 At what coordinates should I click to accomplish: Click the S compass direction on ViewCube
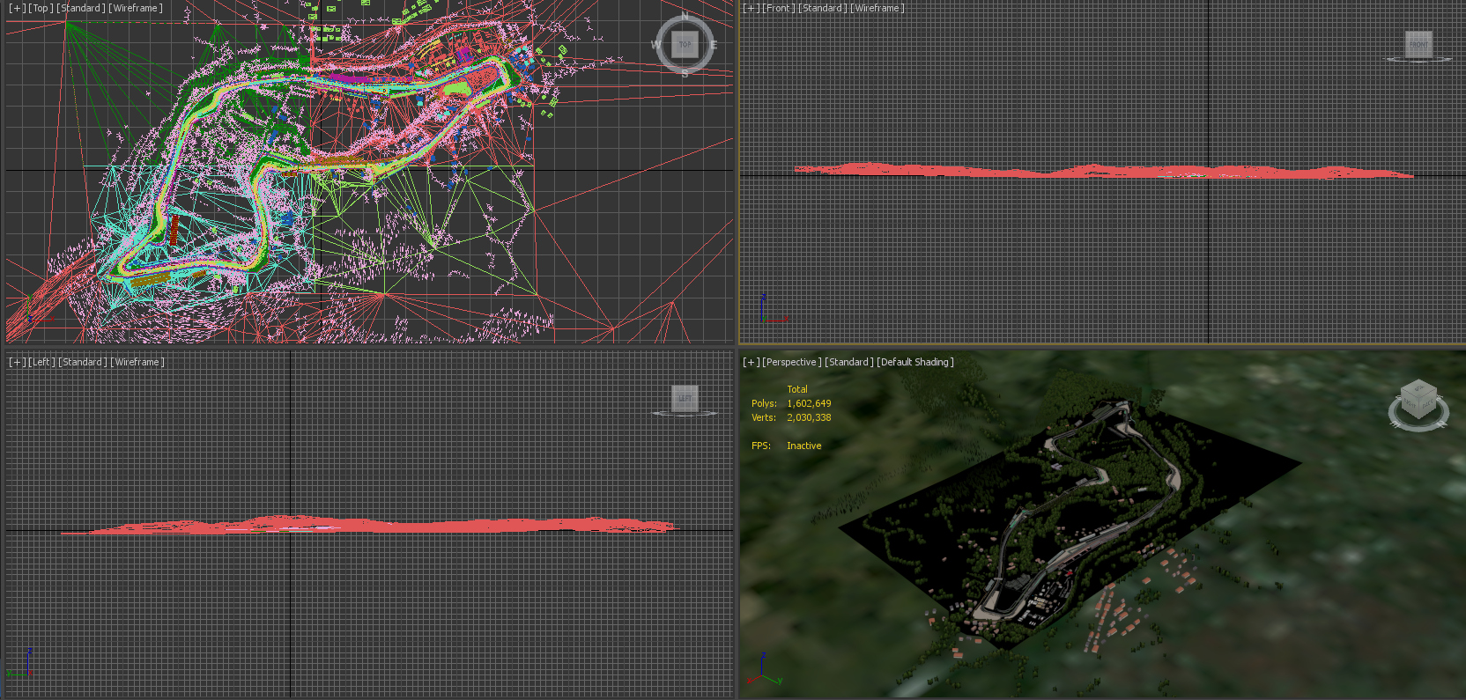(x=685, y=74)
